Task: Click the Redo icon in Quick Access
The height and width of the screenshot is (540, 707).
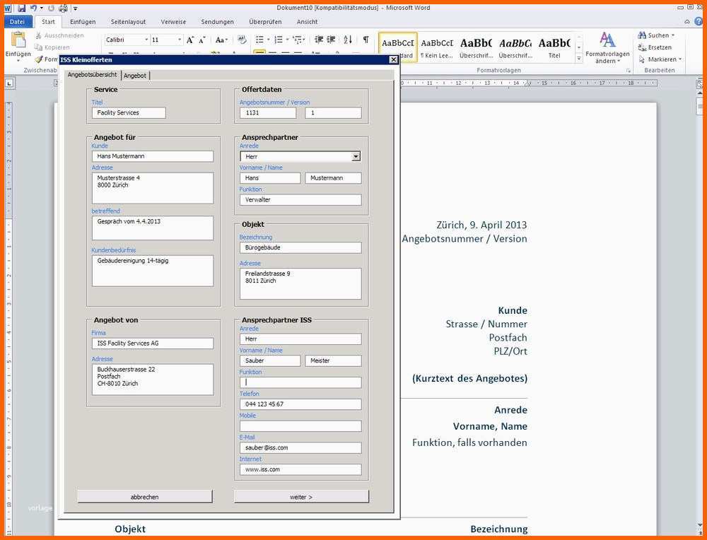Action: [x=51, y=8]
